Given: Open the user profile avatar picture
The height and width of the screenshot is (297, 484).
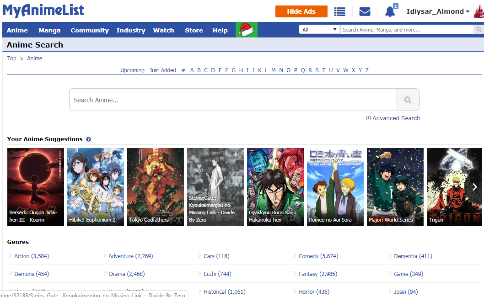Looking at the screenshot, I should [x=479, y=12].
